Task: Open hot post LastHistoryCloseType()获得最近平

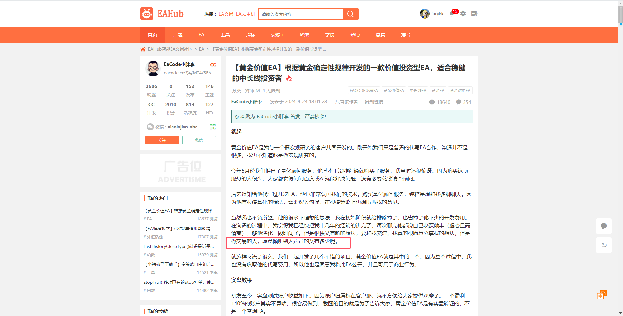Action: 179,246
